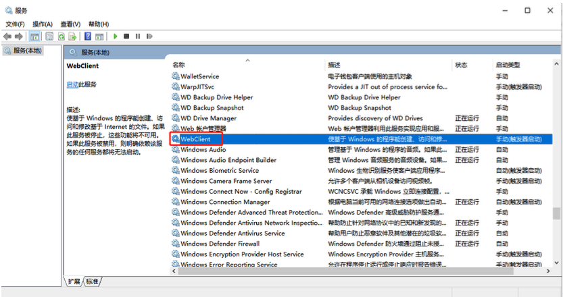Open the 文件(F) menu
Image resolution: width=563 pixels, height=297 pixels.
(16, 24)
